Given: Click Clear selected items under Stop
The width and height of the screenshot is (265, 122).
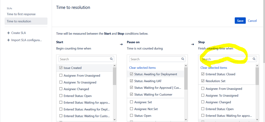Looking at the screenshot, I should [x=214, y=68].
